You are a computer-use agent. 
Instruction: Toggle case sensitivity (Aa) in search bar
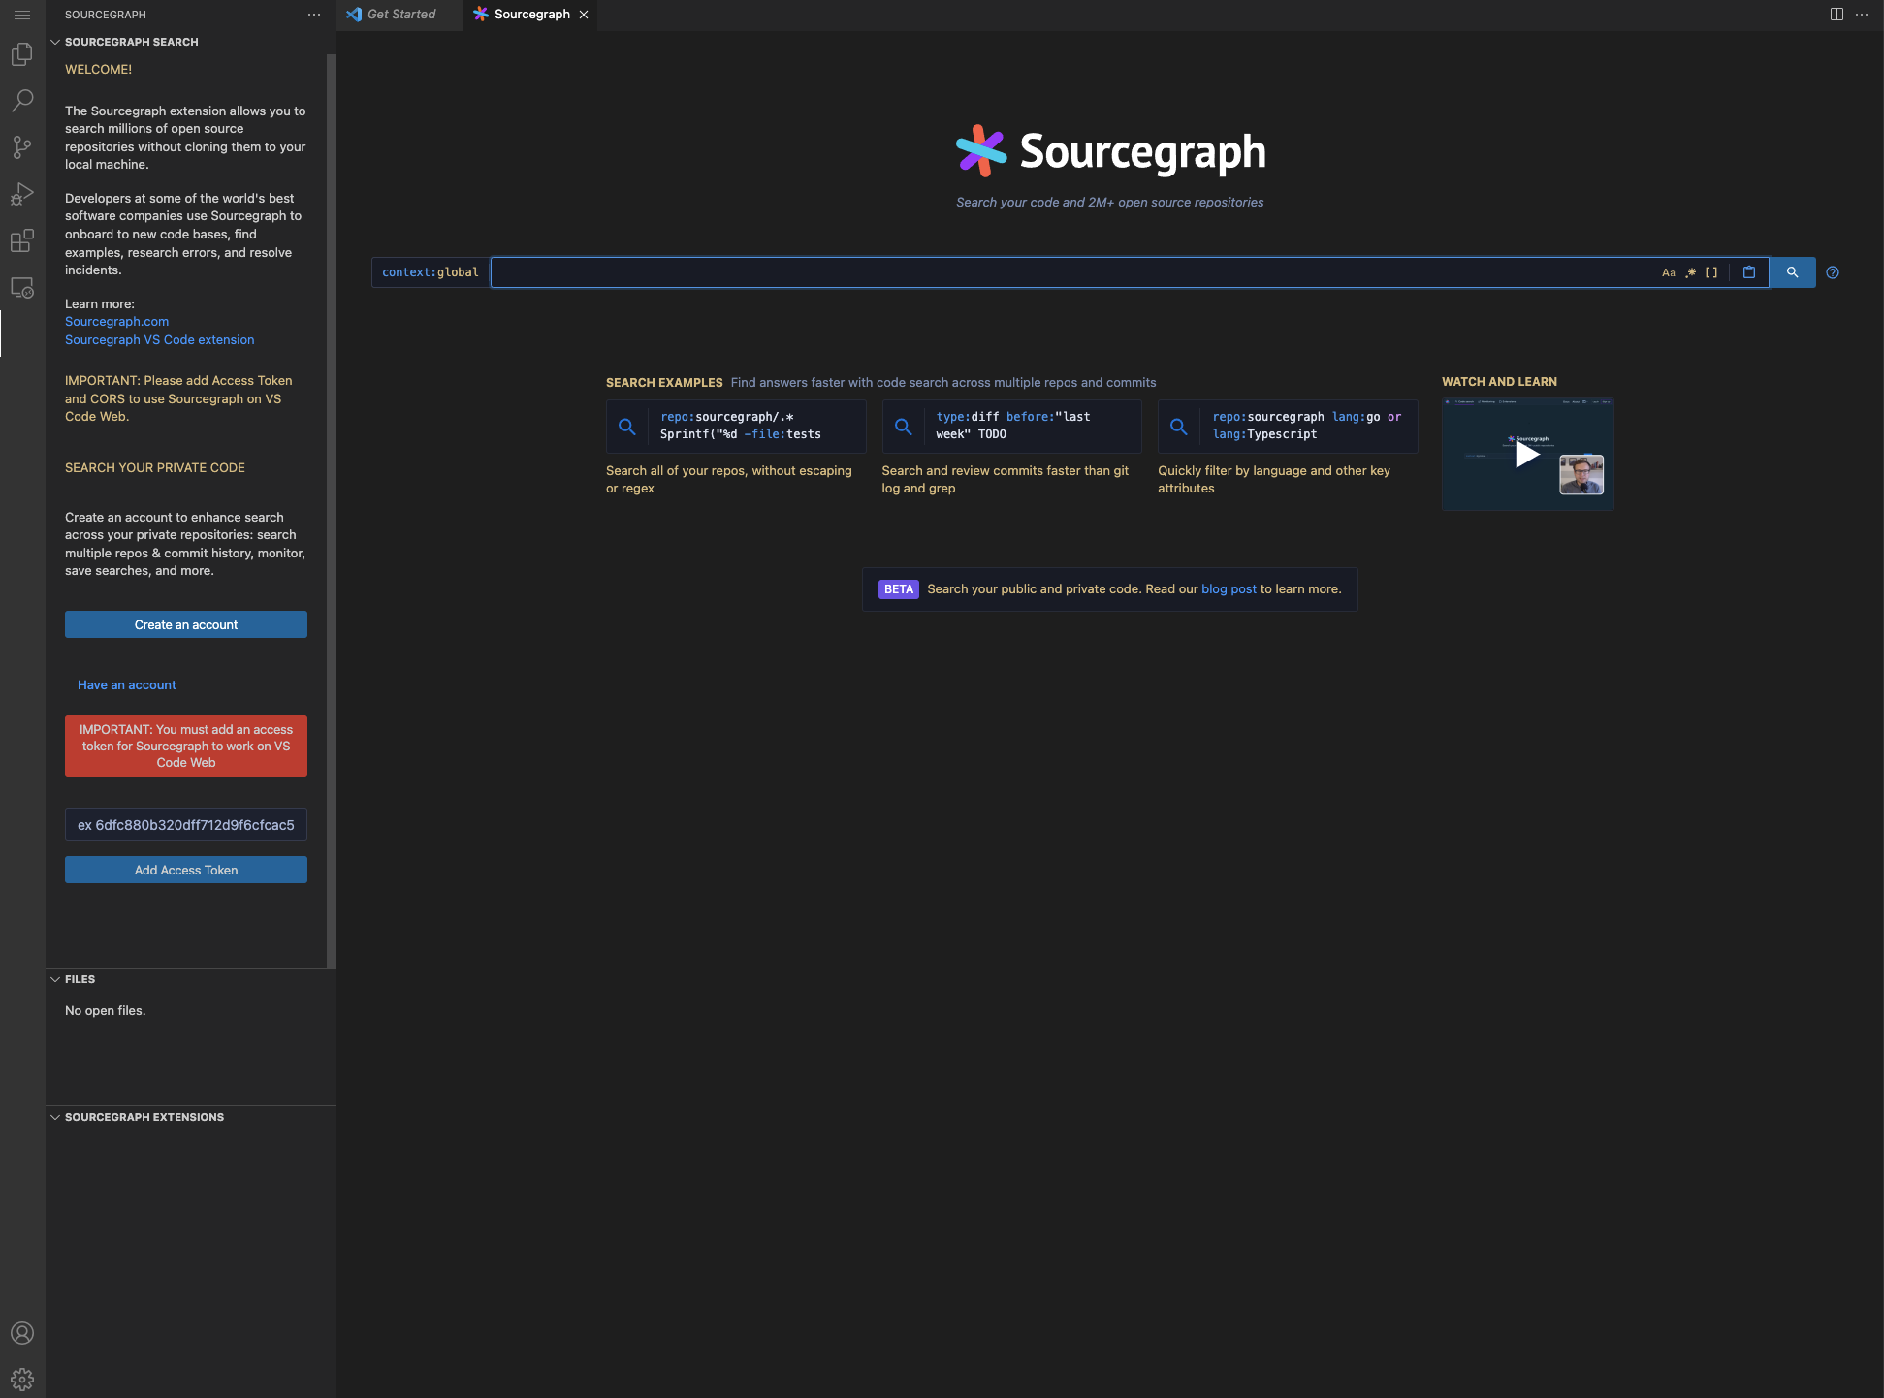click(1668, 272)
